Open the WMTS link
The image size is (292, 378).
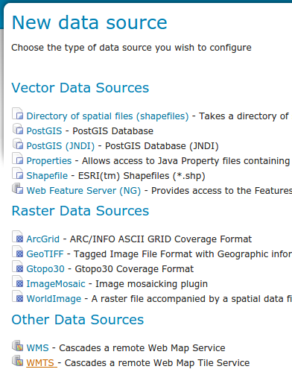tap(42, 363)
